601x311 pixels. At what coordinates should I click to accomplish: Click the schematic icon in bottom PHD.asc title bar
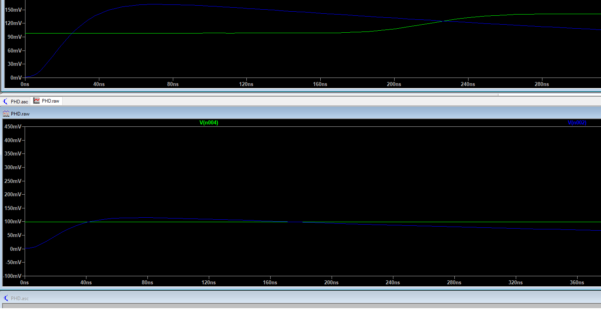tap(6, 298)
